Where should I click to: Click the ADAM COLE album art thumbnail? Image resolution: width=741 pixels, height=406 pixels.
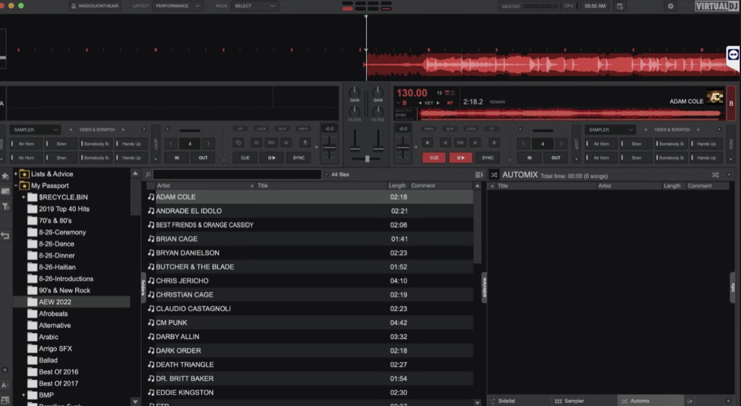715,97
